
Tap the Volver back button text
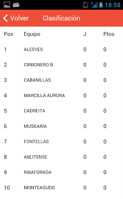click(x=19, y=18)
